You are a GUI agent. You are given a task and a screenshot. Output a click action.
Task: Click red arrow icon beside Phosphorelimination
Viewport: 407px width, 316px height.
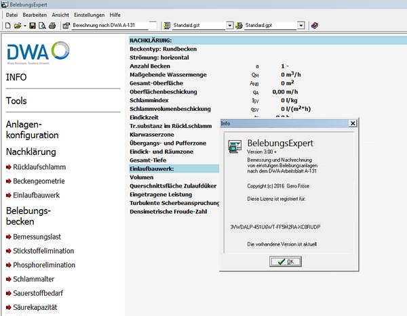point(9,265)
